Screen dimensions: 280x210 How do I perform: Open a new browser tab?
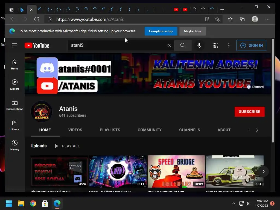222,10
